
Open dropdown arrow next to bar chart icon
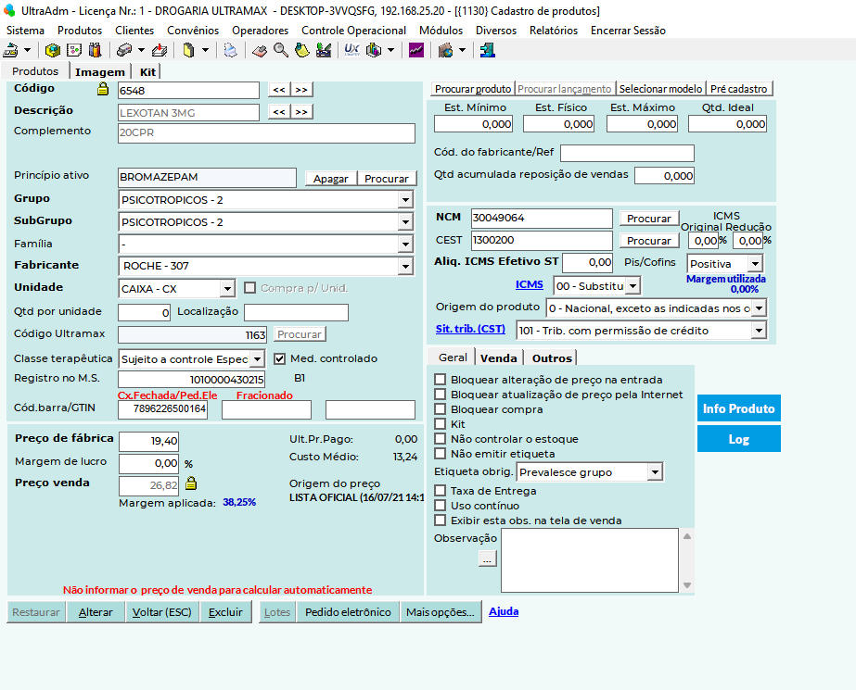point(390,51)
